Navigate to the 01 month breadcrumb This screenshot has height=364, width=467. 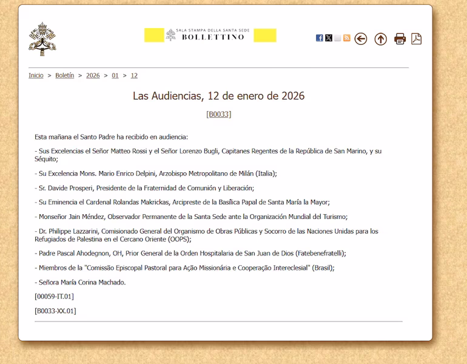[115, 76]
